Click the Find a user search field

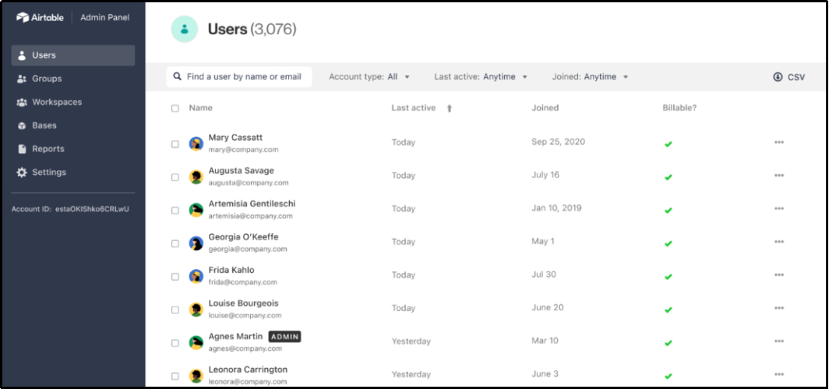[x=239, y=76]
